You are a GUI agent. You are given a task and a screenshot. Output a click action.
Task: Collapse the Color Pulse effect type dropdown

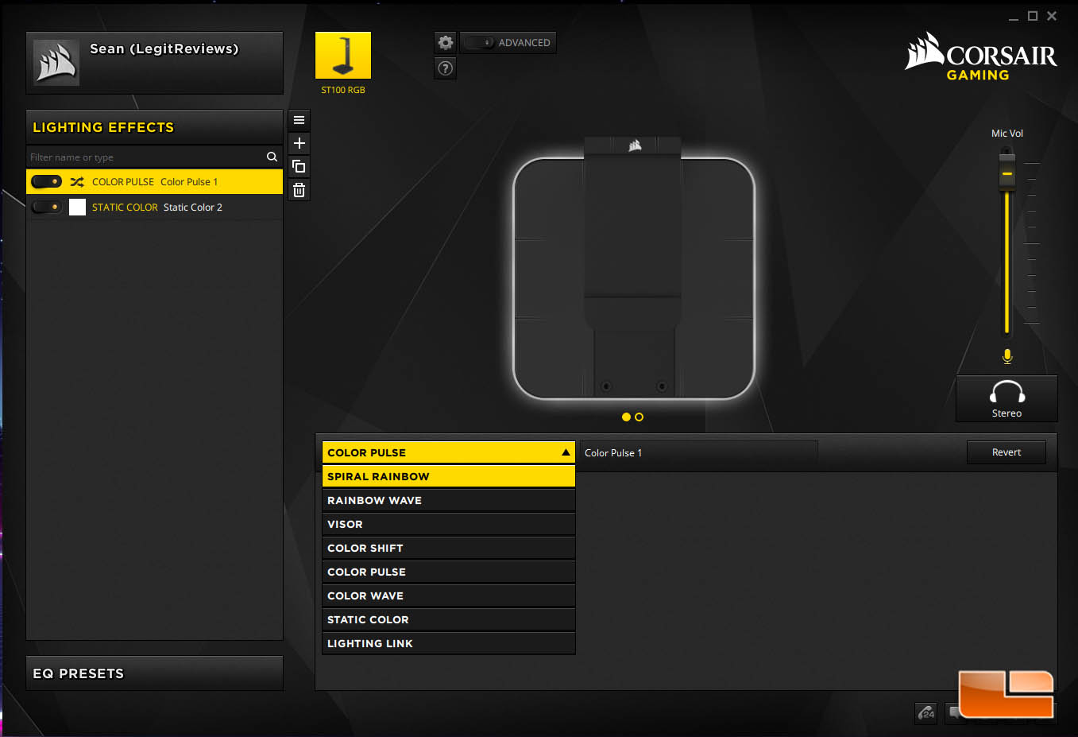(448, 452)
